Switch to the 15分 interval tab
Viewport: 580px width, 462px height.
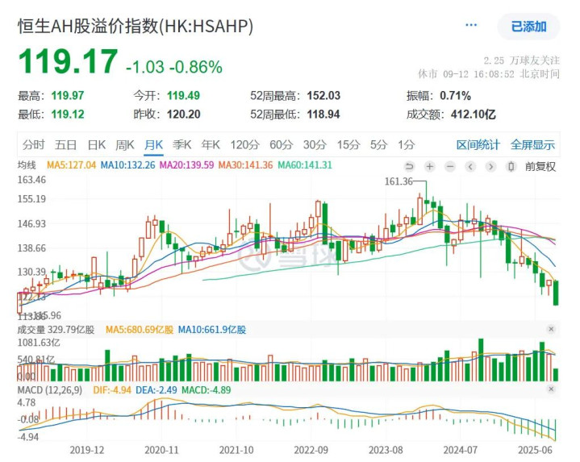point(348,144)
